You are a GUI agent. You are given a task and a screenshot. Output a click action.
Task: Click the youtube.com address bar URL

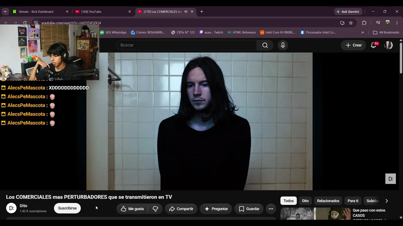coord(71,23)
